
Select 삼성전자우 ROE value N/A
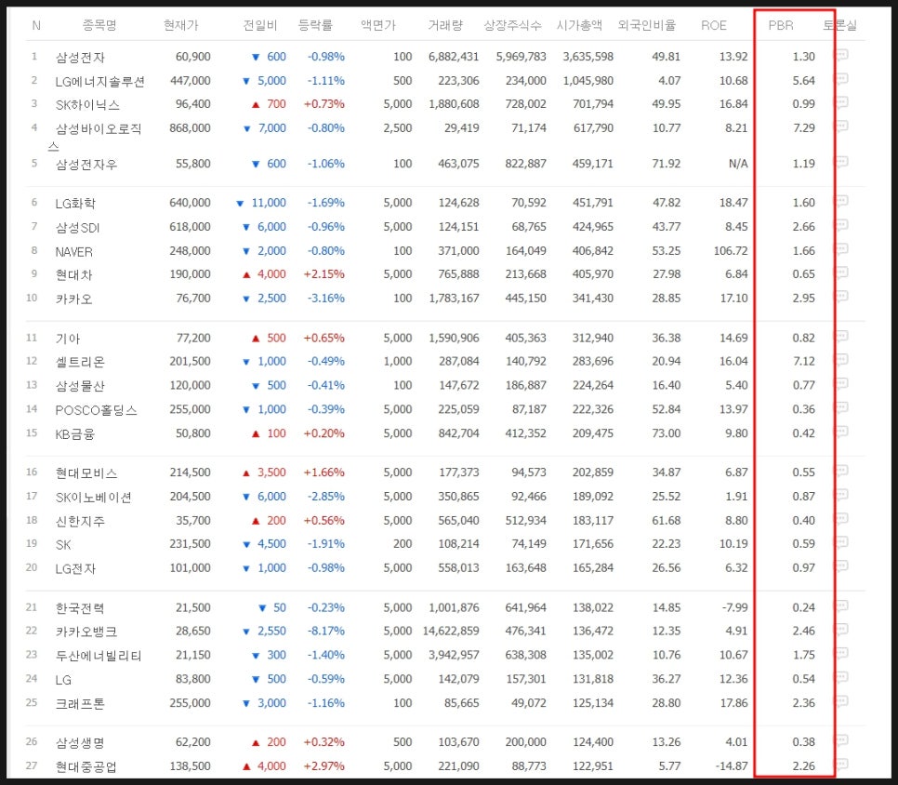[738, 164]
